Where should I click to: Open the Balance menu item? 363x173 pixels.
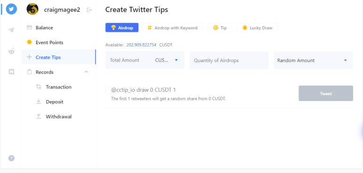pyautogui.click(x=59, y=28)
